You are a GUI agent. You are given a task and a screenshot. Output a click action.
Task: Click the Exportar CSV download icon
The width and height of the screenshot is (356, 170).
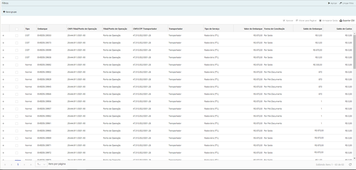click(341, 20)
